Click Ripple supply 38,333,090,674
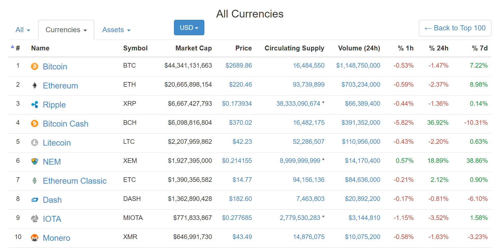Screen dimensions: 497x248 click(x=298, y=104)
